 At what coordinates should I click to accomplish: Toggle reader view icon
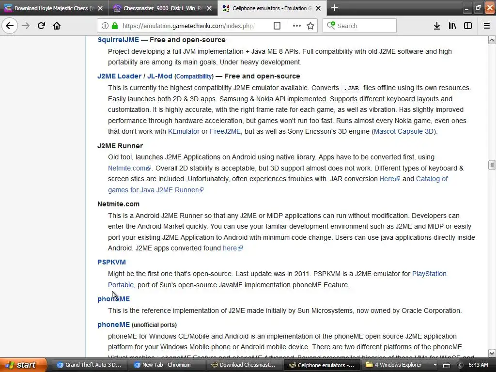click(277, 26)
